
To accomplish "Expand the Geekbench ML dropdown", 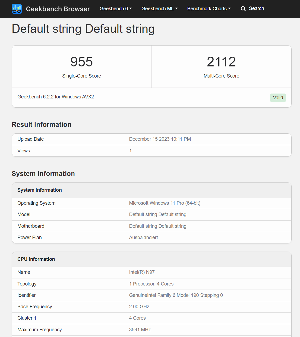I will (160, 9).
